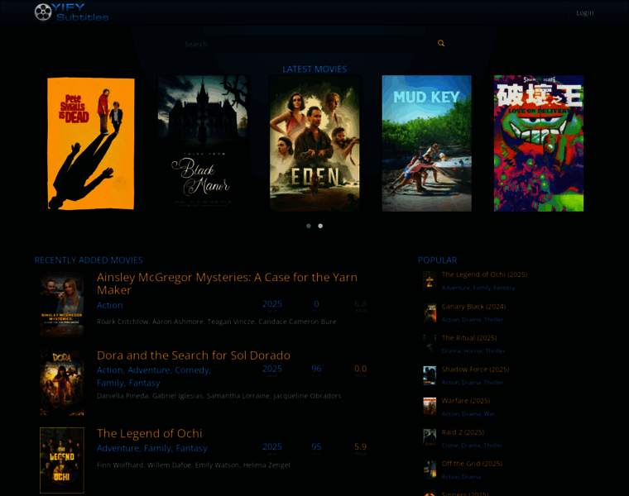The height and width of the screenshot is (496, 629).
Task: Click Shadow Force small poster icon
Action: pos(430,376)
